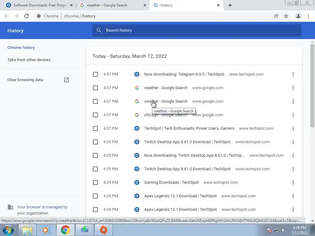Click the orange swirl taskbar app icon
The height and width of the screenshot is (236, 315).
[x=103, y=230]
